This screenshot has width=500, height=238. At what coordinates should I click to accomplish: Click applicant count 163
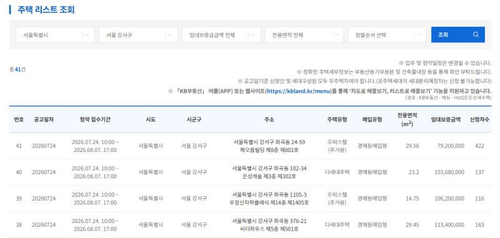(479, 225)
